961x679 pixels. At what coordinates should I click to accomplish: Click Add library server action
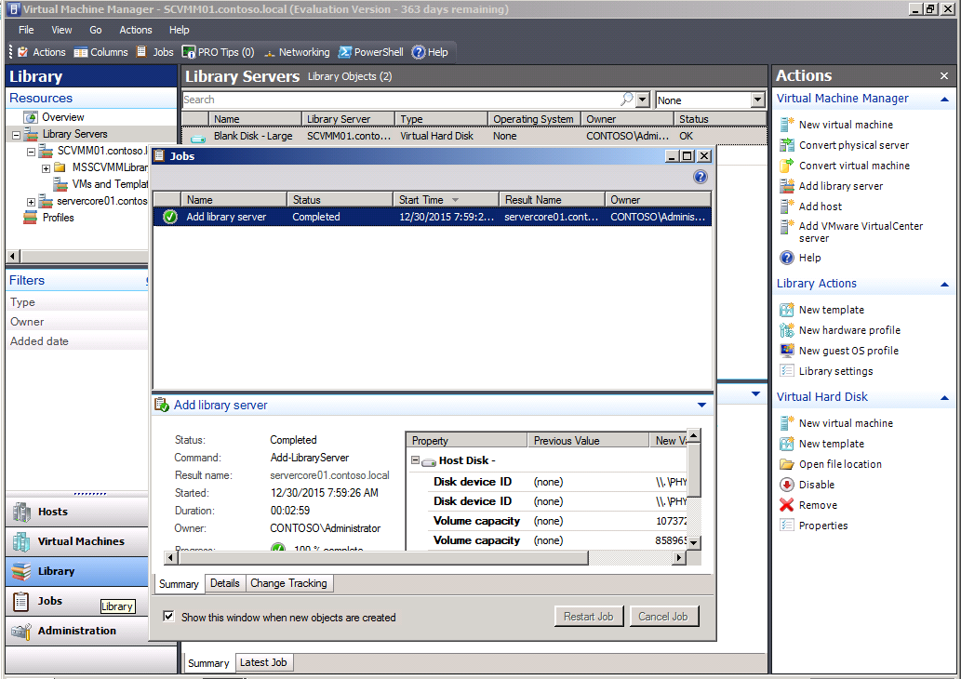pyautogui.click(x=831, y=186)
